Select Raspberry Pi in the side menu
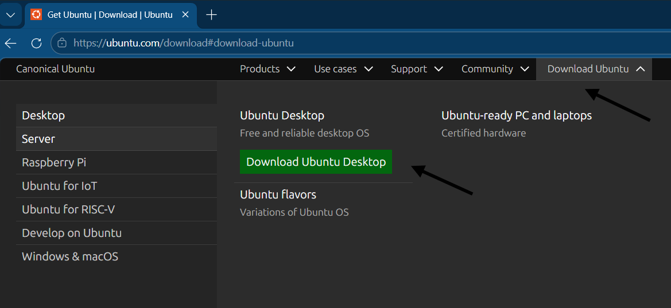This screenshot has height=308, width=671. 54,162
